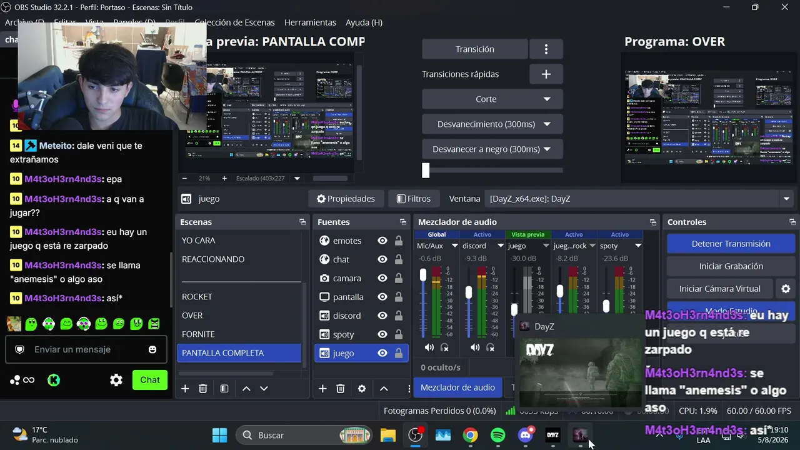Hide the juego source

point(382,353)
